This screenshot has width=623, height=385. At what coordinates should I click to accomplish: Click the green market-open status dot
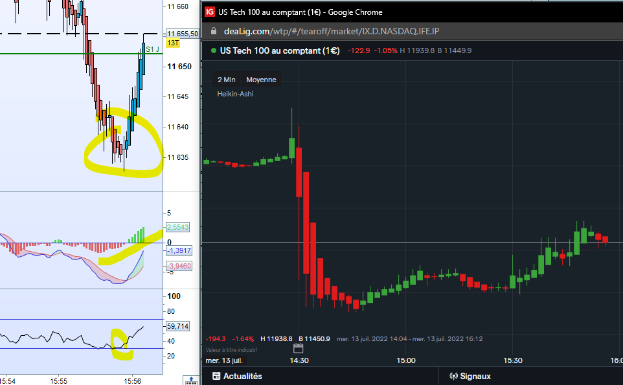(x=213, y=51)
